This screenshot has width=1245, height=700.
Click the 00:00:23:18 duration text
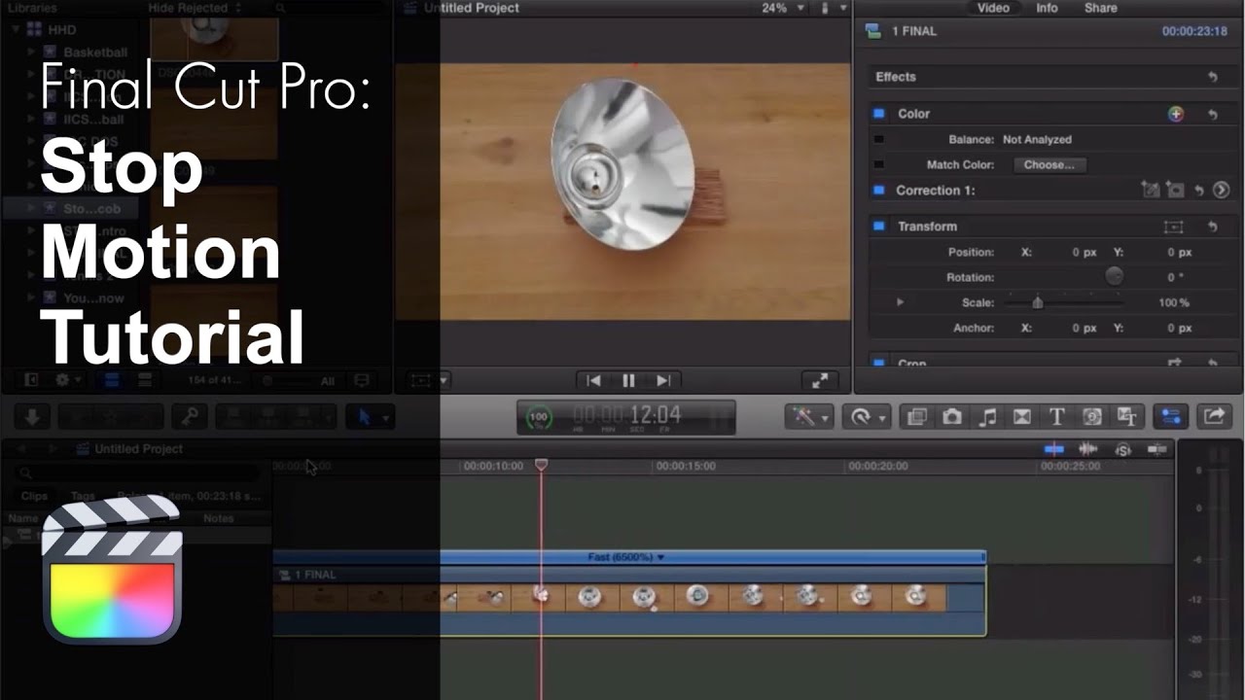point(1194,31)
